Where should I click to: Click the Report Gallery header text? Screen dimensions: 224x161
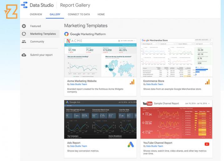pos(75,5)
